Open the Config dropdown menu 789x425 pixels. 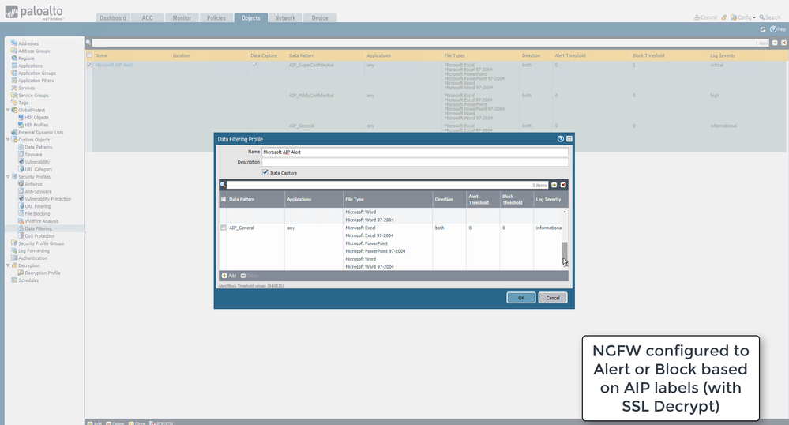[743, 17]
